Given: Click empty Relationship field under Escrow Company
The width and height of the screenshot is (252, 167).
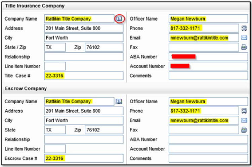Looking at the screenshot, I should (x=84, y=139).
